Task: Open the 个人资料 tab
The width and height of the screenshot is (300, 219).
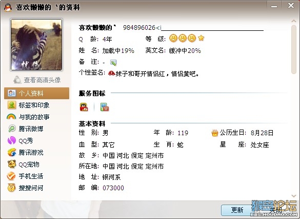Action: pos(36,94)
